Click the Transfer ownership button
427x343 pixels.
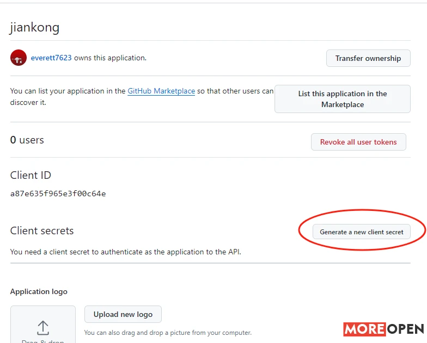[368, 58]
